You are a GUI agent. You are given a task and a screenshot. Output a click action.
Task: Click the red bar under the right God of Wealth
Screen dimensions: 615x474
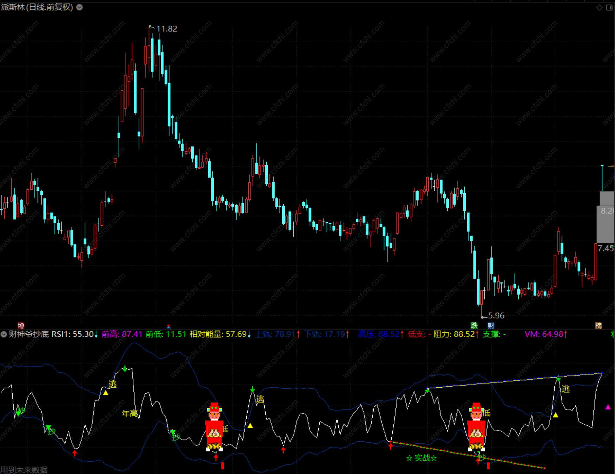488,466
